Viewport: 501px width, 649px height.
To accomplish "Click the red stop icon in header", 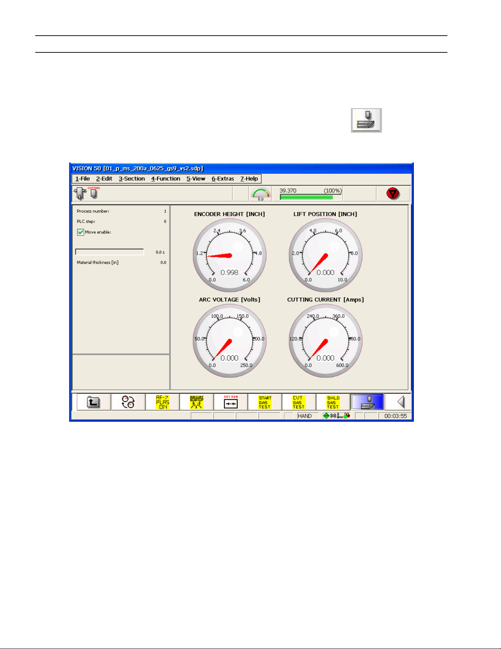I will click(393, 194).
